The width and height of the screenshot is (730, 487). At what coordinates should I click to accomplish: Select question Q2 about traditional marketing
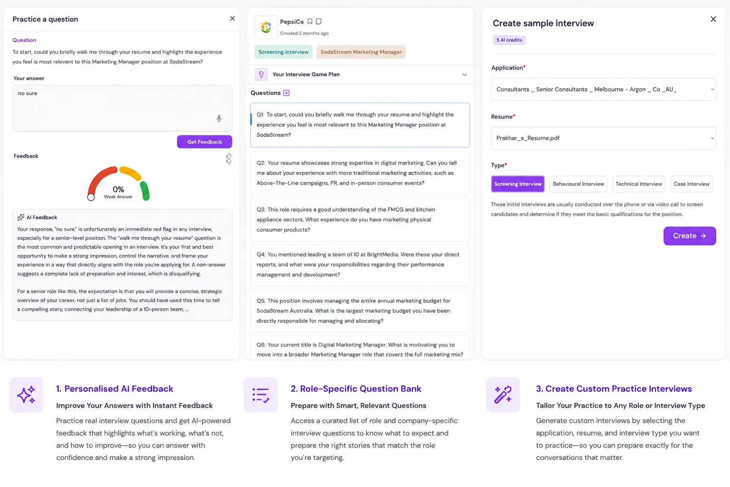pos(360,173)
